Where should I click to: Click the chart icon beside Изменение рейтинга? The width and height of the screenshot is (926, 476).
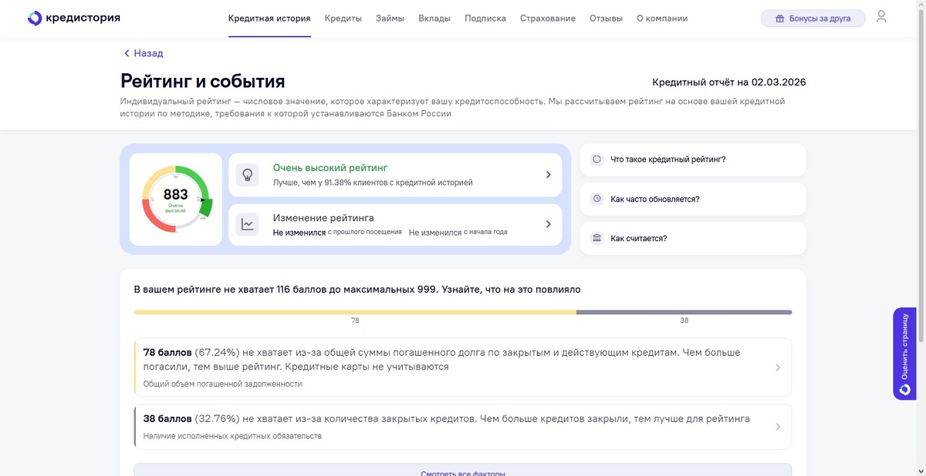coord(247,224)
